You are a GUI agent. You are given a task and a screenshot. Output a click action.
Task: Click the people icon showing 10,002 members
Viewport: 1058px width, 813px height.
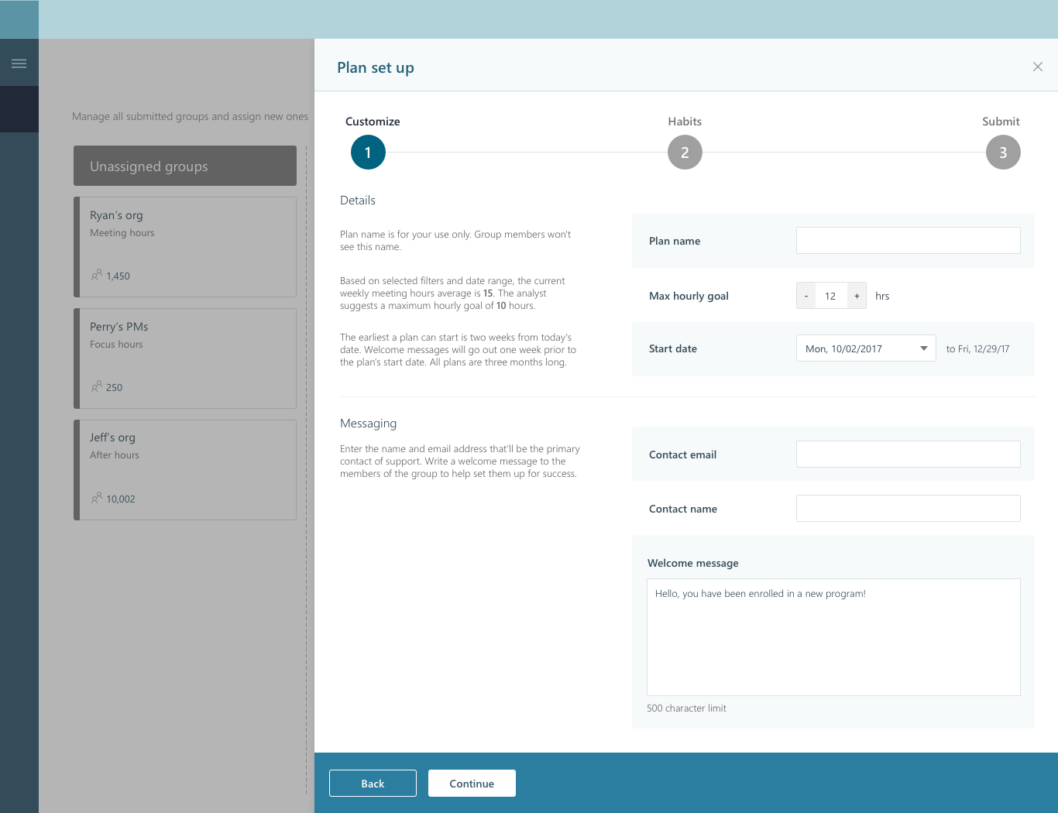[96, 498]
